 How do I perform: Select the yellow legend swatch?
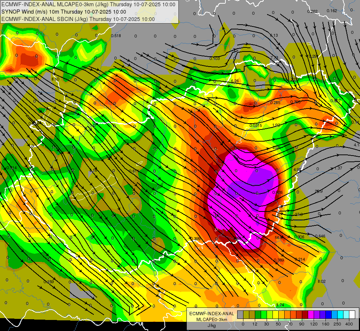point(276,314)
